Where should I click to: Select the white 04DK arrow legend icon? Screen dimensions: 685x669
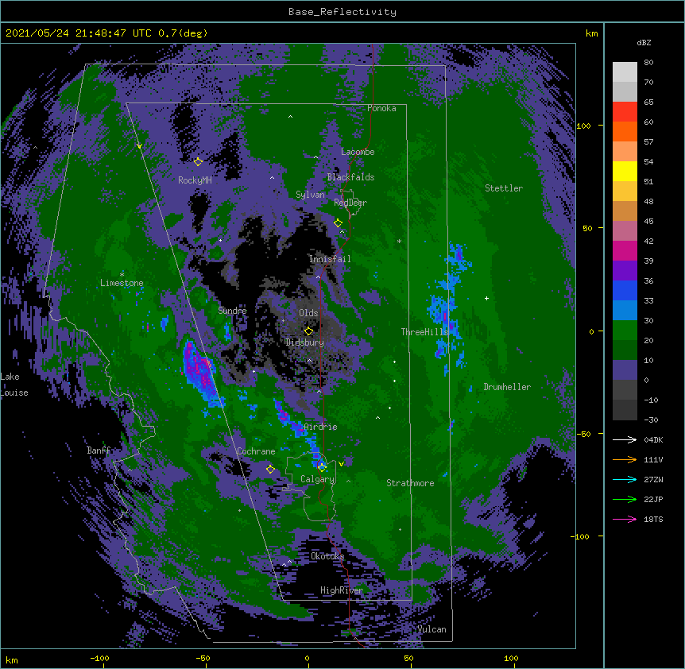pos(625,439)
